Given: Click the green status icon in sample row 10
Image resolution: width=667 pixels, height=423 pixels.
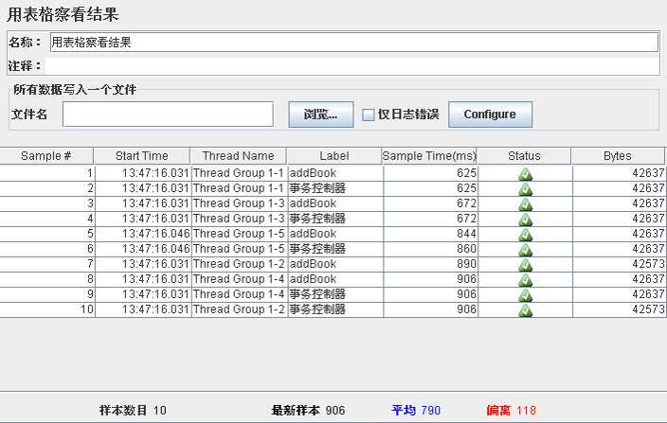Looking at the screenshot, I should tap(525, 310).
